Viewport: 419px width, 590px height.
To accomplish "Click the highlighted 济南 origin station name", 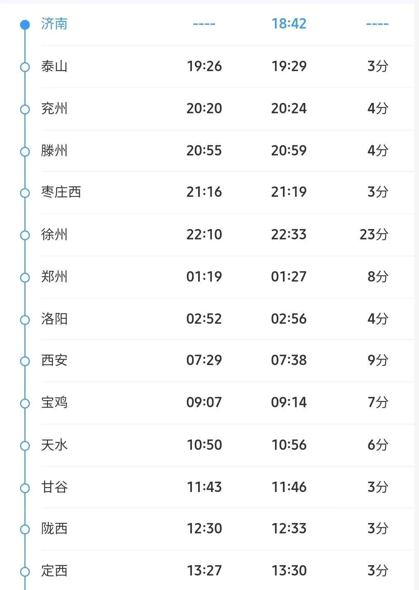I will pyautogui.click(x=54, y=24).
